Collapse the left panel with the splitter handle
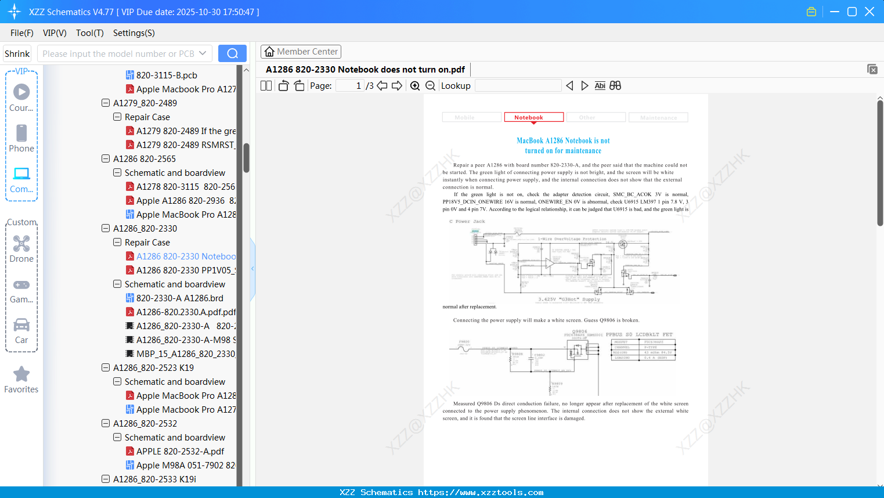884x498 pixels. tap(252, 269)
